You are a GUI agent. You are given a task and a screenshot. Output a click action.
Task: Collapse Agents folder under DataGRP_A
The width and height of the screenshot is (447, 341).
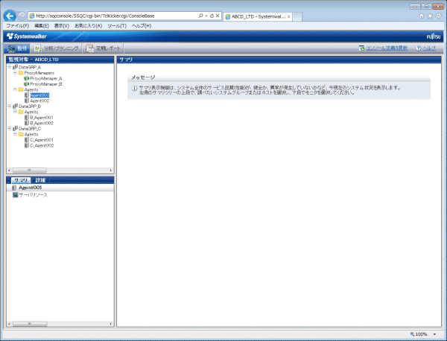click(x=16, y=89)
